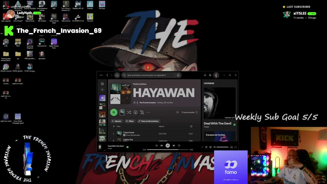The width and height of the screenshot is (327, 184).
Task: Skip to the previous track
Action: click(x=161, y=146)
